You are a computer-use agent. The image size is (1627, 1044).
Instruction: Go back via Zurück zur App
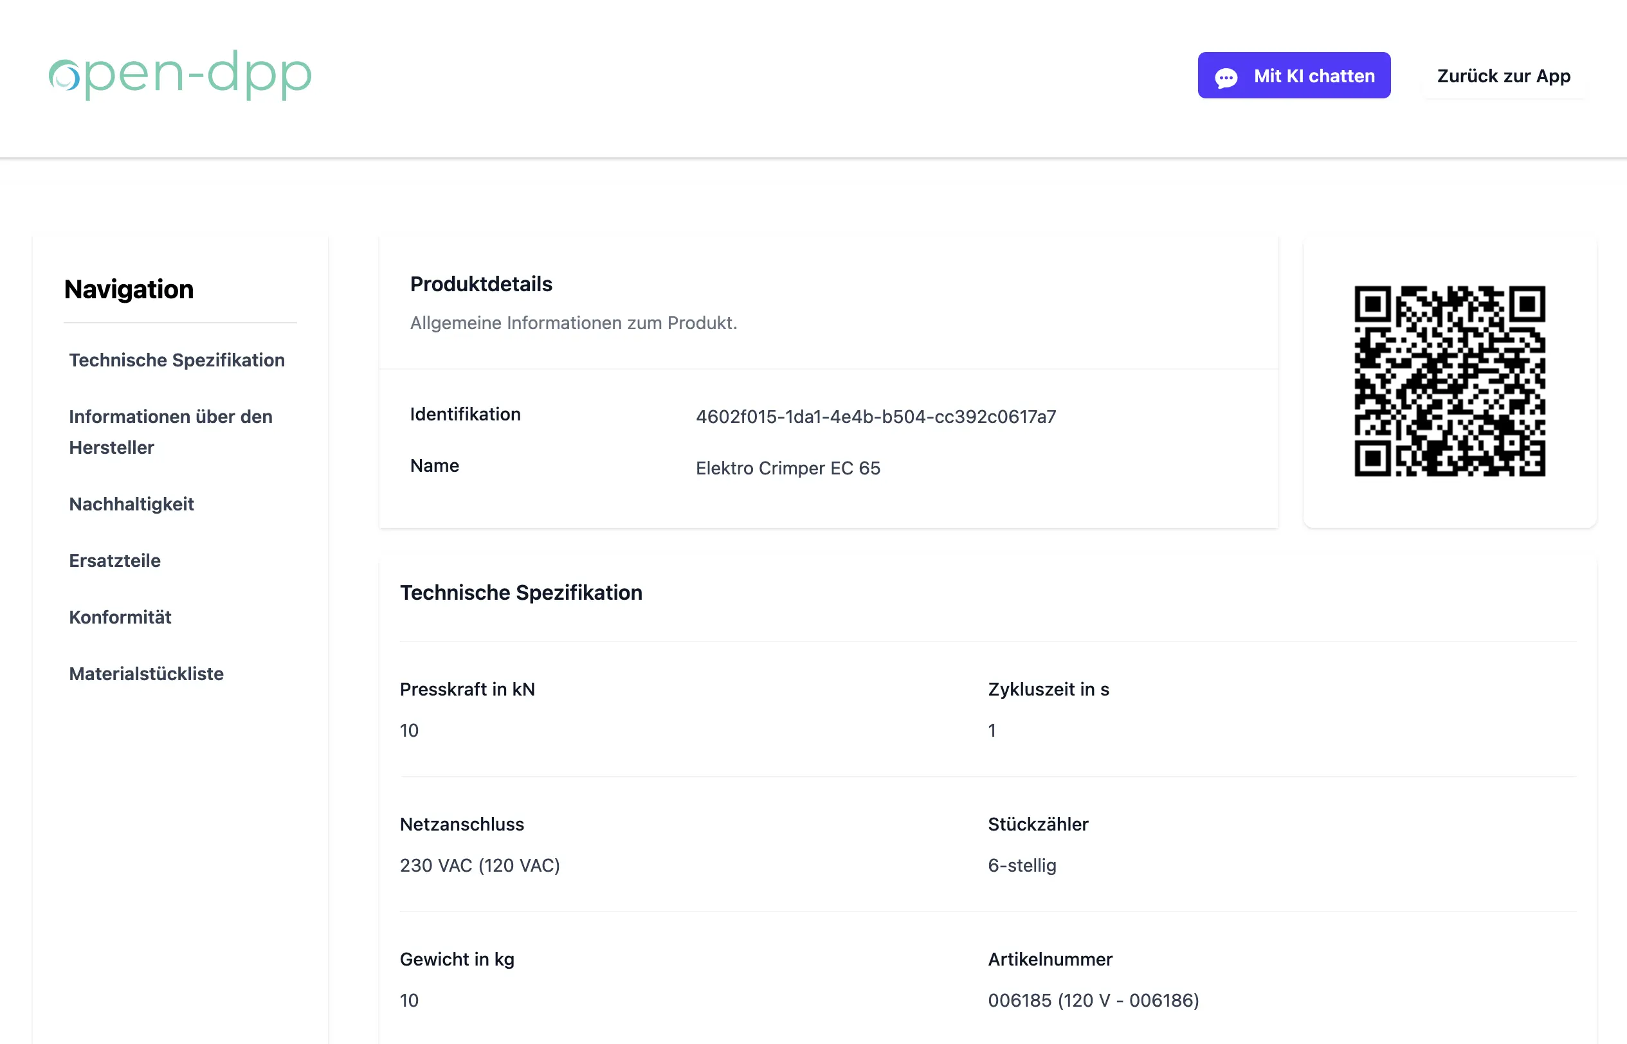(1503, 76)
